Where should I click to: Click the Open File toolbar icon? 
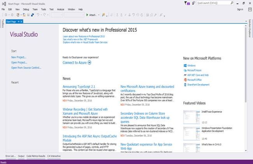[24, 15]
